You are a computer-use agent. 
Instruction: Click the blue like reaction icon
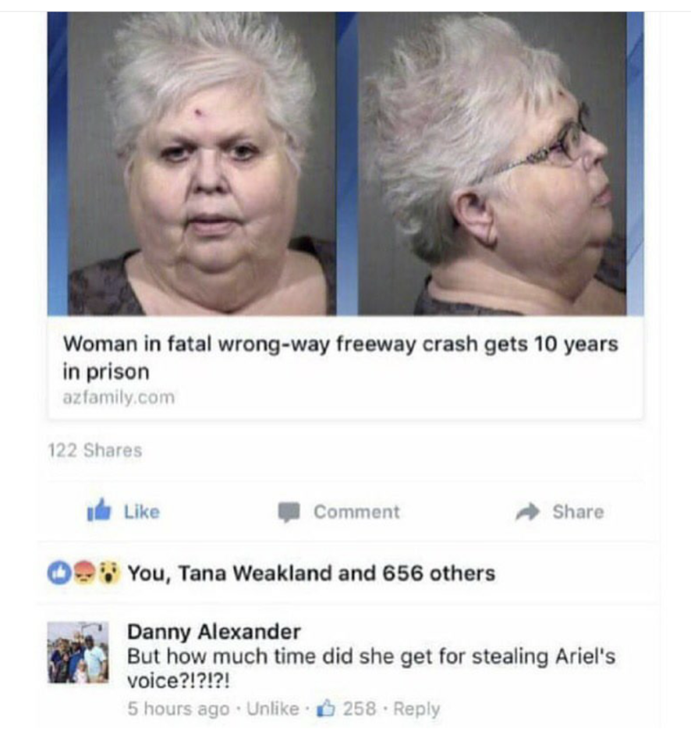pos(58,573)
